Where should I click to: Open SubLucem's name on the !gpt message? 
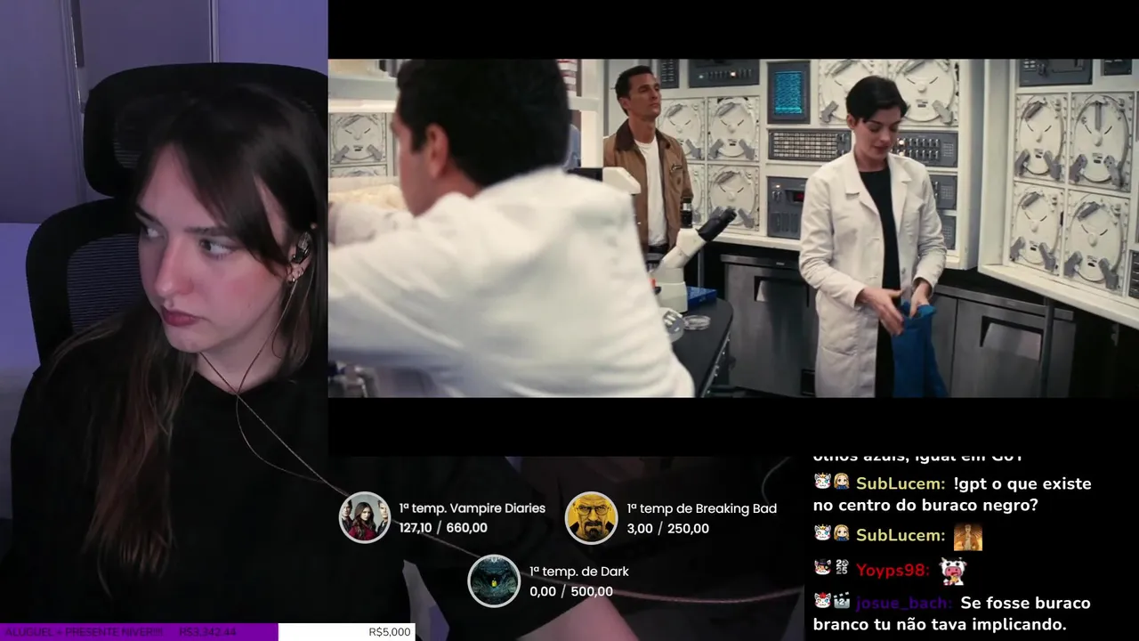(901, 483)
